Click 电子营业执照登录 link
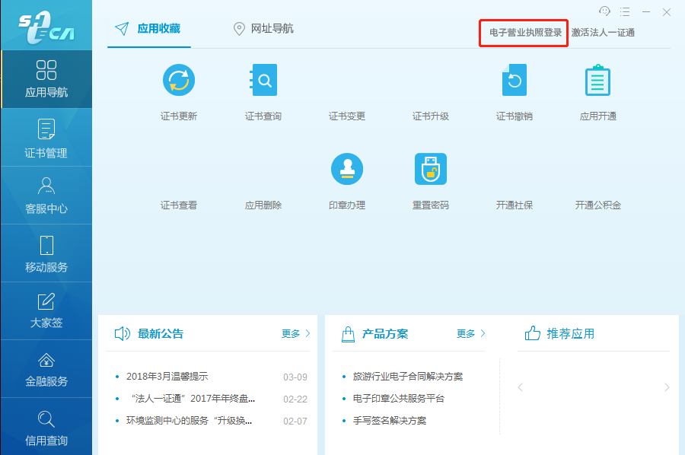 [x=525, y=33]
